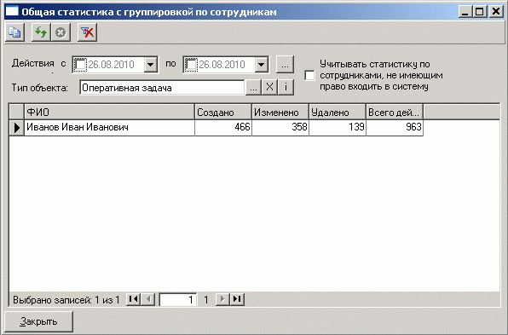Open object type selection ellipsis button

(253, 88)
